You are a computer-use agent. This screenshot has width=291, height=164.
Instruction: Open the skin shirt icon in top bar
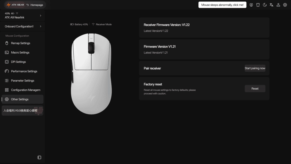click(258, 5)
